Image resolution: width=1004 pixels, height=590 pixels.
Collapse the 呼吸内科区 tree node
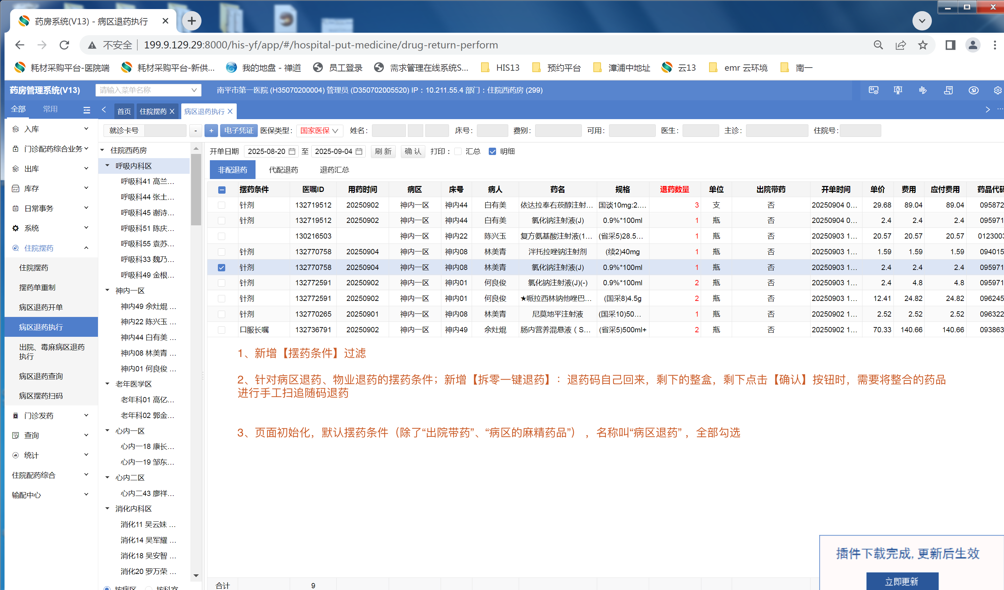(107, 166)
